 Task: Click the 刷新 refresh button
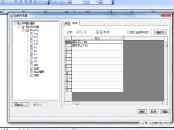[x=160, y=32]
